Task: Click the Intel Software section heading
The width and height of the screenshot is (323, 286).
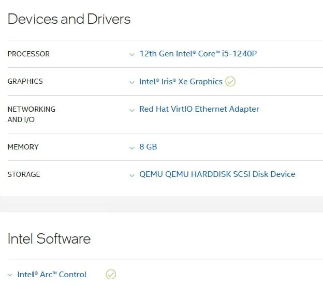Action: [x=49, y=238]
